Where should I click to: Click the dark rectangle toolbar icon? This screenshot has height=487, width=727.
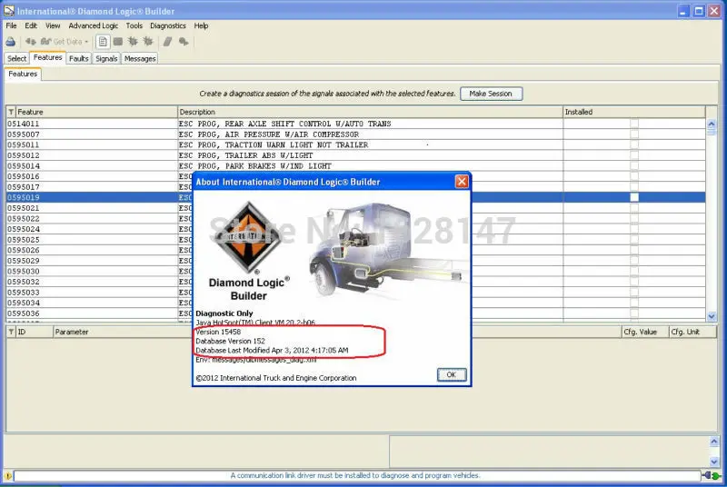[118, 42]
